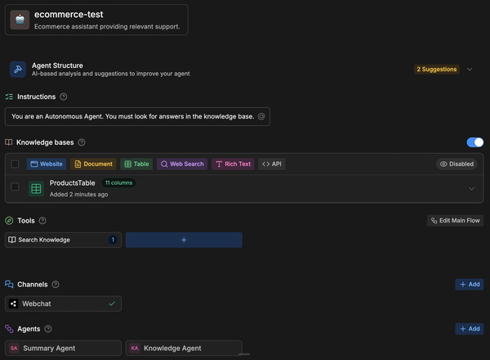Select the ProductsTable row checkbox
490x360 pixels.
(x=15, y=187)
